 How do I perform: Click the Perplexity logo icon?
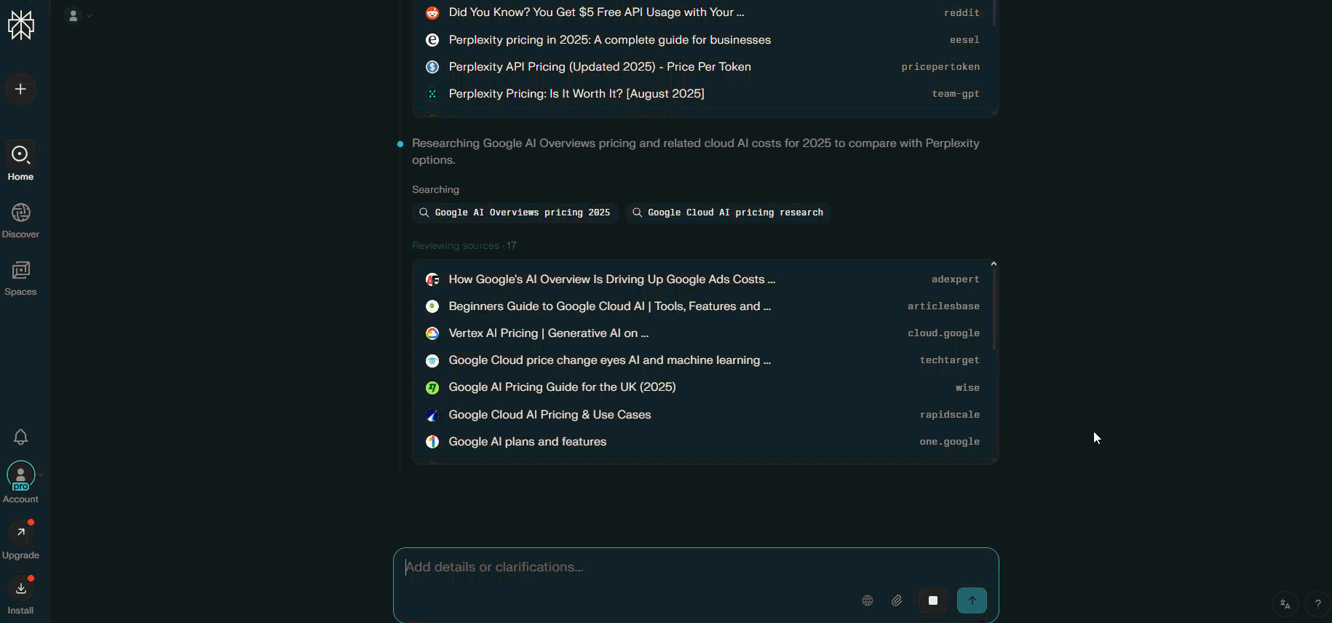click(x=21, y=25)
